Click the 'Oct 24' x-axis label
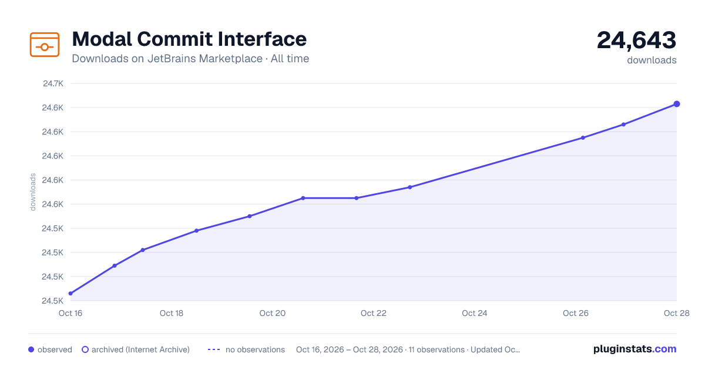 475,313
